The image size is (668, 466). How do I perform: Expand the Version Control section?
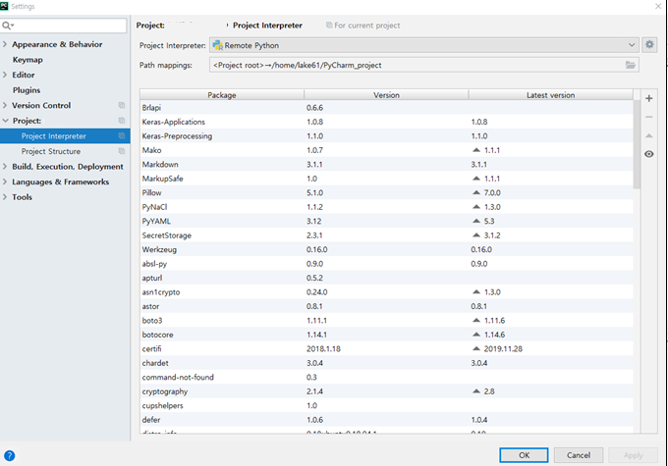(x=5, y=105)
